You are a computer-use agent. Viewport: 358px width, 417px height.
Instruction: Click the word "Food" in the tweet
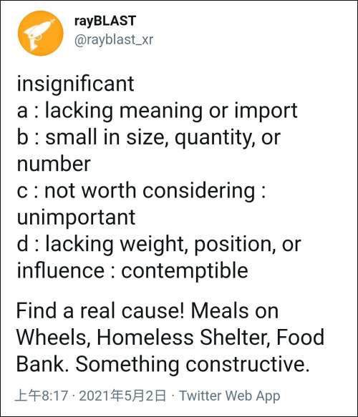point(301,337)
